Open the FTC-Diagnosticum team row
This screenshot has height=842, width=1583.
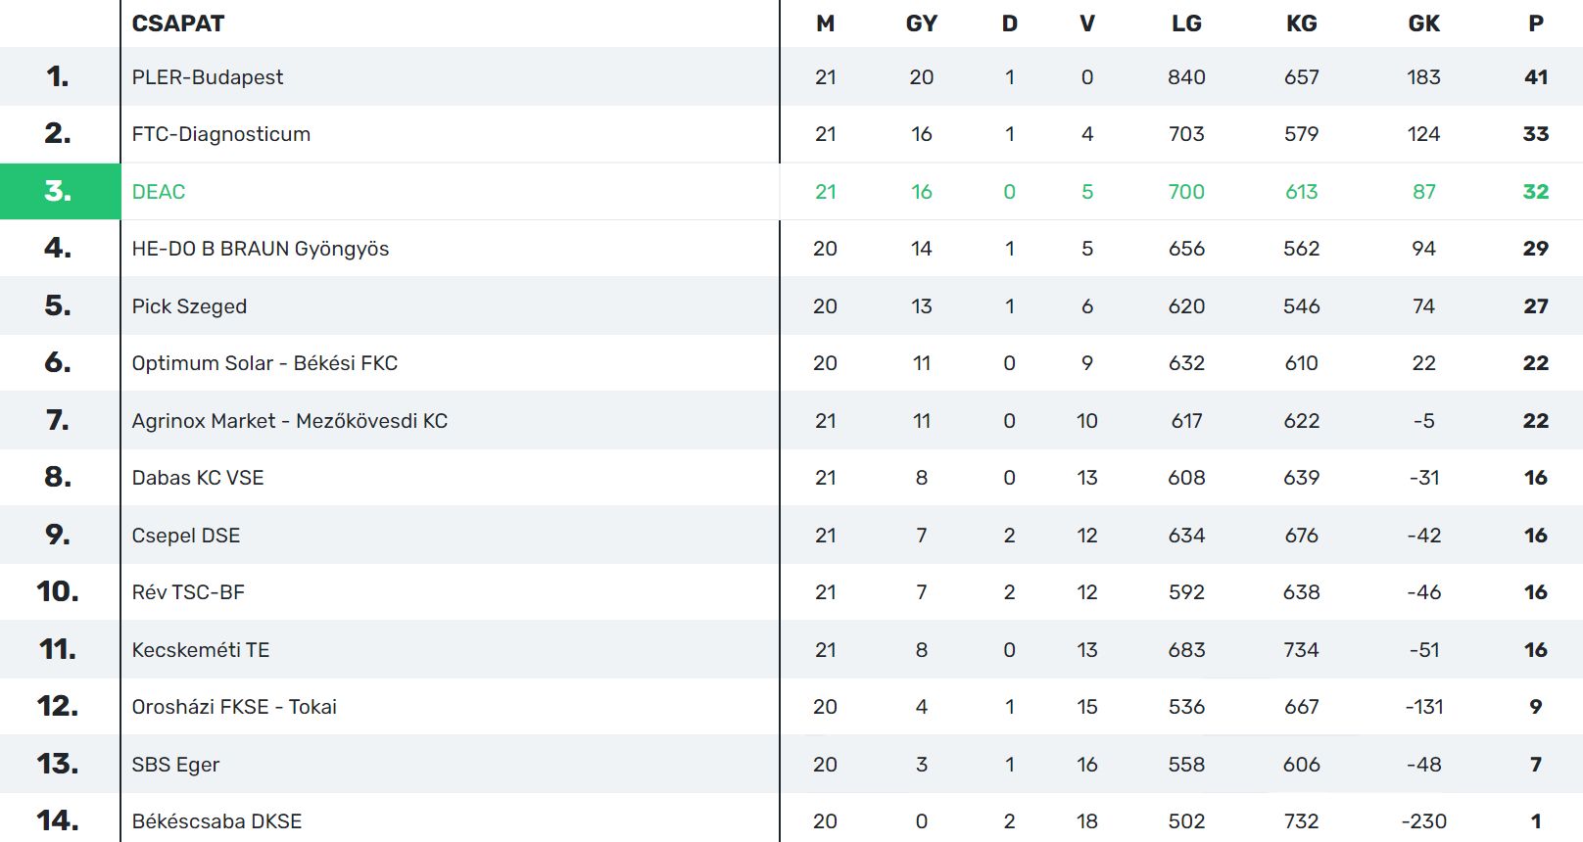(220, 134)
